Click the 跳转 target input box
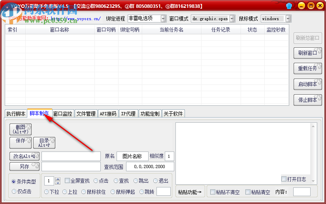326x204 pixels. tap(164, 191)
